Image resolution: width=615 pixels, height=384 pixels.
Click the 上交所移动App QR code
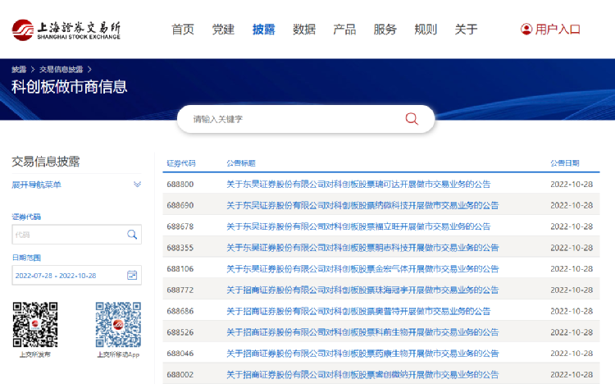point(118,325)
